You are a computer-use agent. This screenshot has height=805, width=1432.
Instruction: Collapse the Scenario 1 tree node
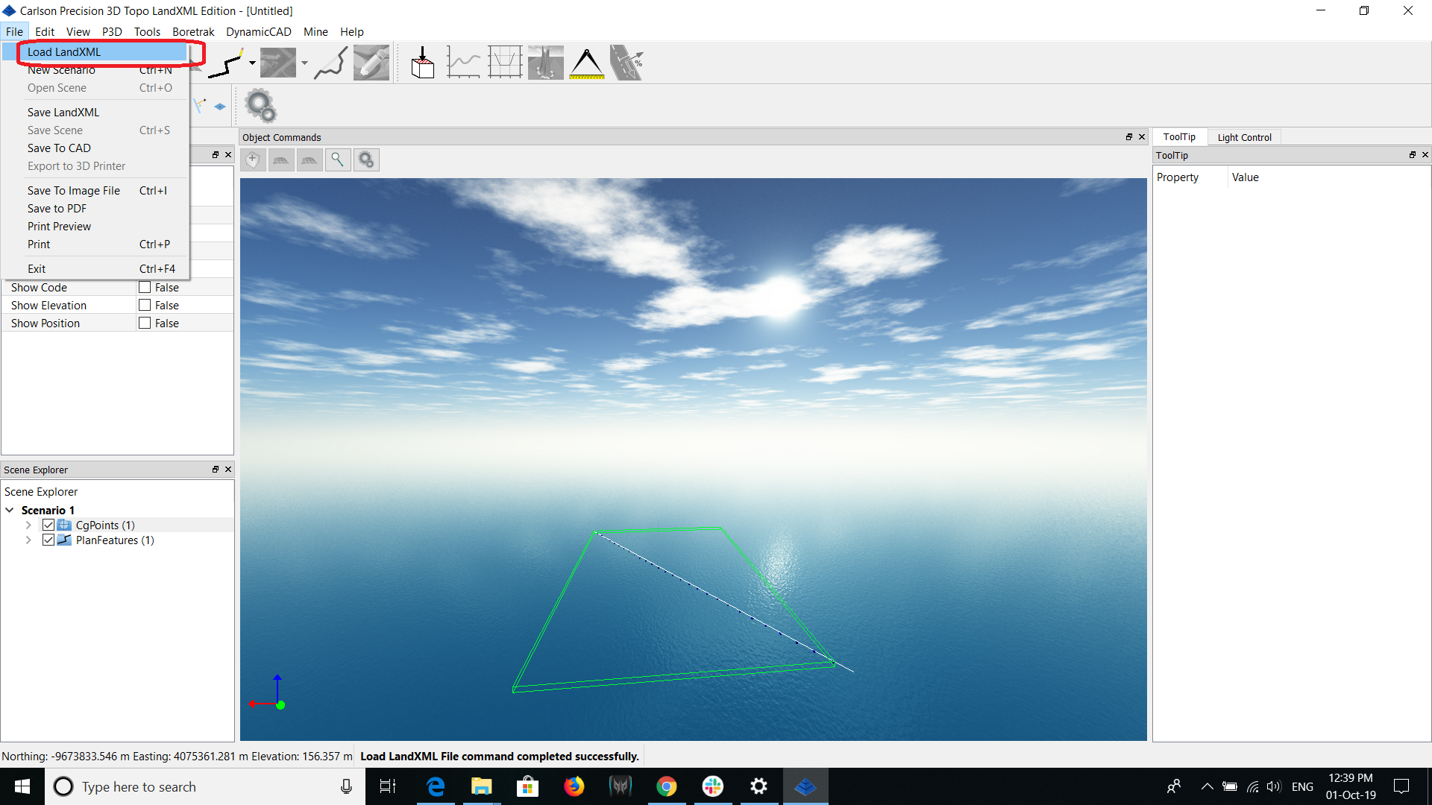pyautogui.click(x=10, y=510)
